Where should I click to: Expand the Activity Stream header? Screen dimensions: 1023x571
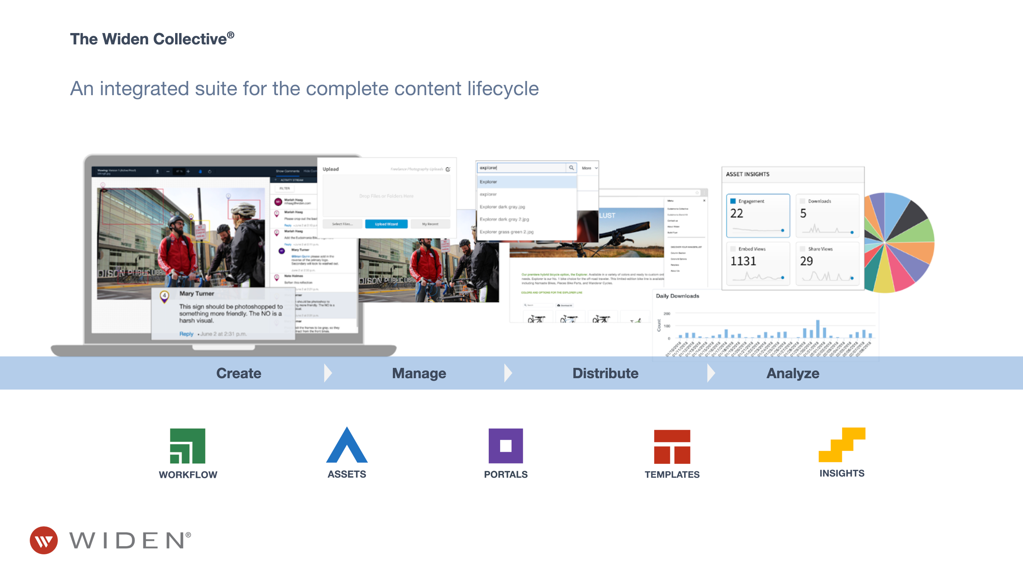pos(293,180)
